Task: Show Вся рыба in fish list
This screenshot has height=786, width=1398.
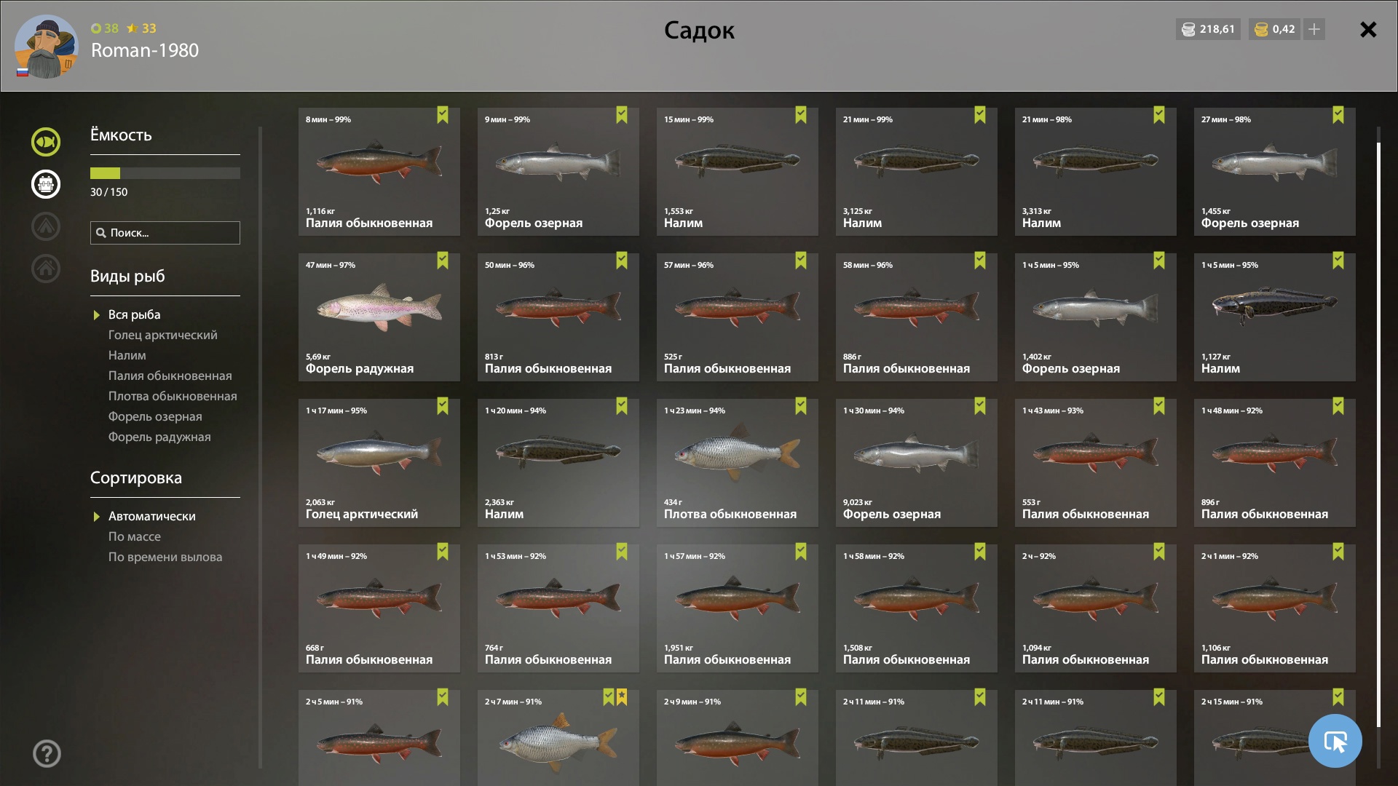Action: coord(134,314)
